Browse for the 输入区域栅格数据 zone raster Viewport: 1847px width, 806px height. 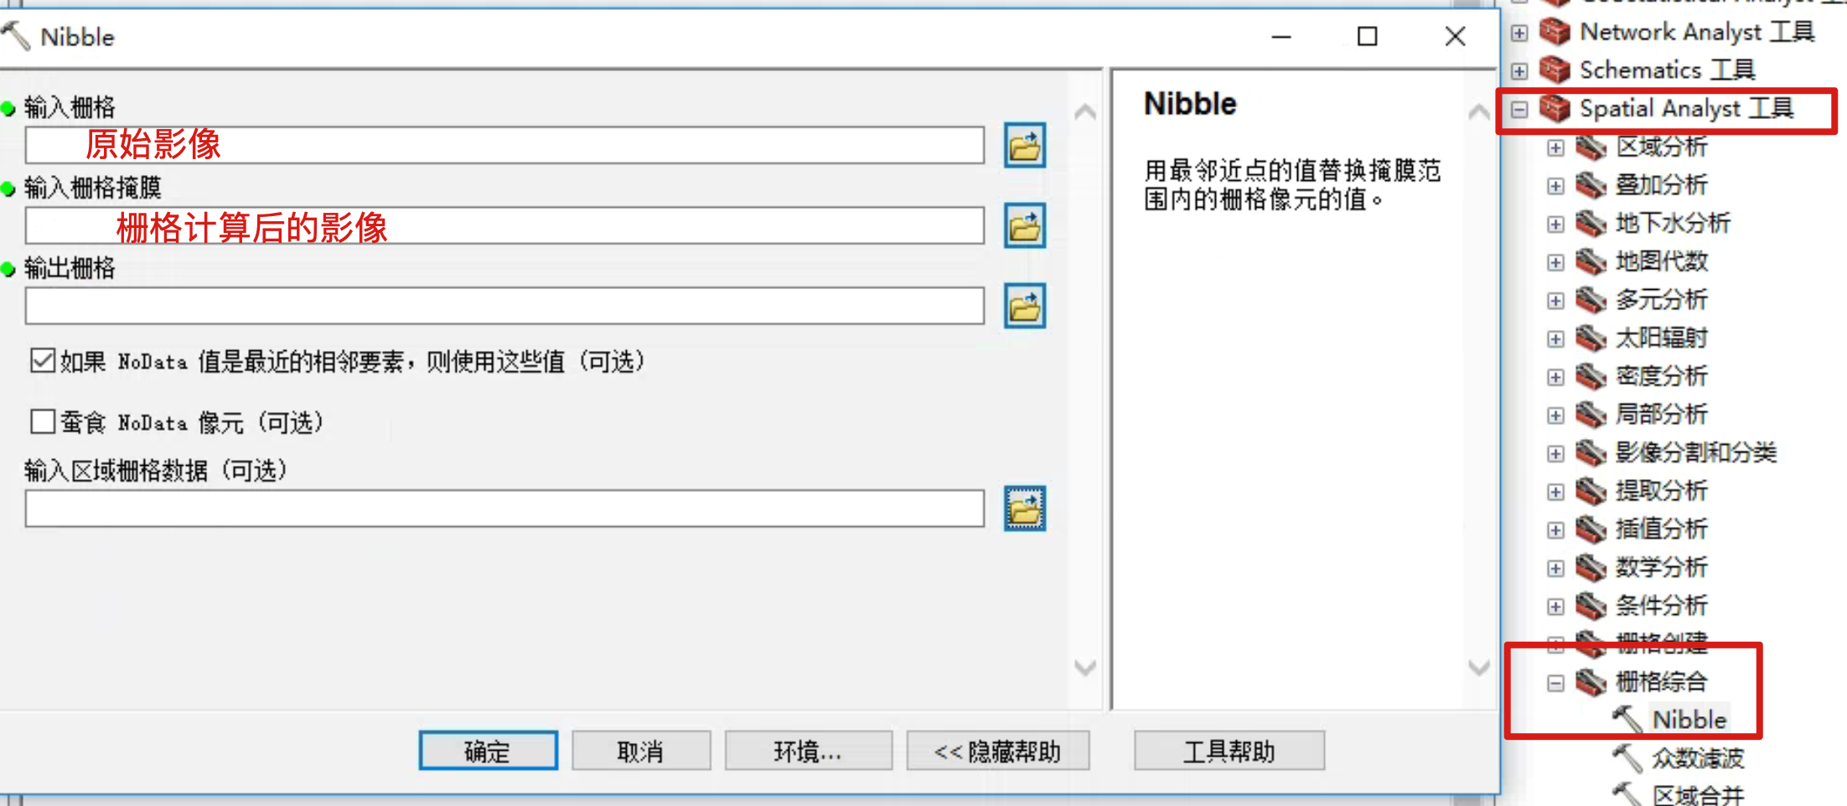(x=1024, y=509)
